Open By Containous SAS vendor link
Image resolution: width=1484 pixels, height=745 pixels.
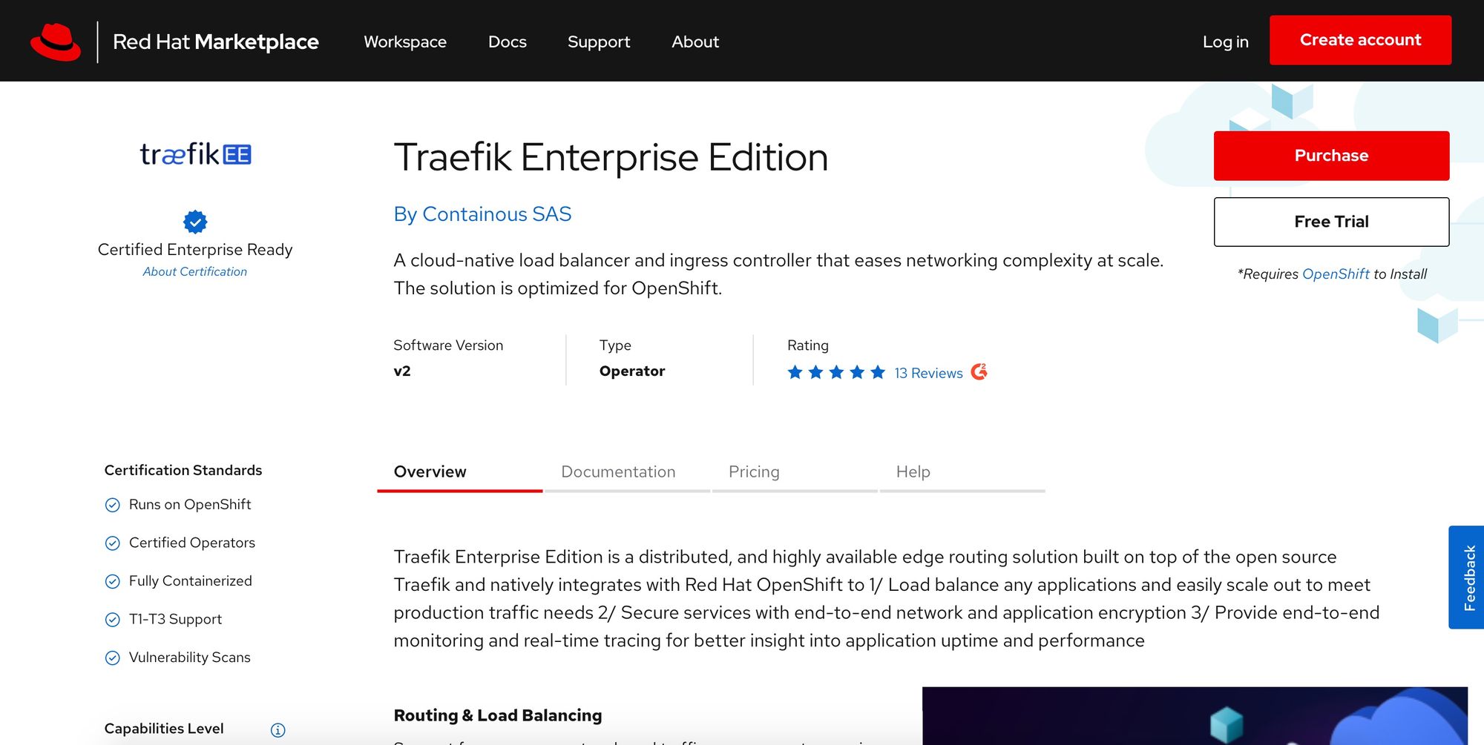[482, 214]
